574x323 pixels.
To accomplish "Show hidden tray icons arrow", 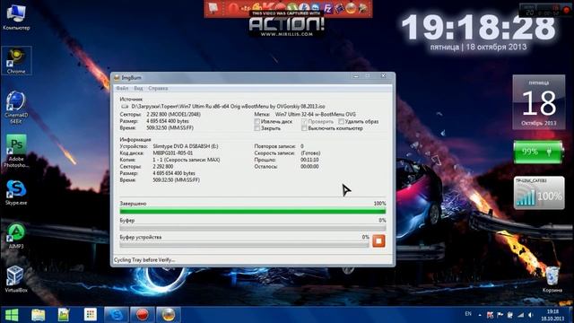I will tap(480, 315).
